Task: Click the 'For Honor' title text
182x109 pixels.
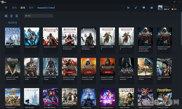Action: [66, 107]
